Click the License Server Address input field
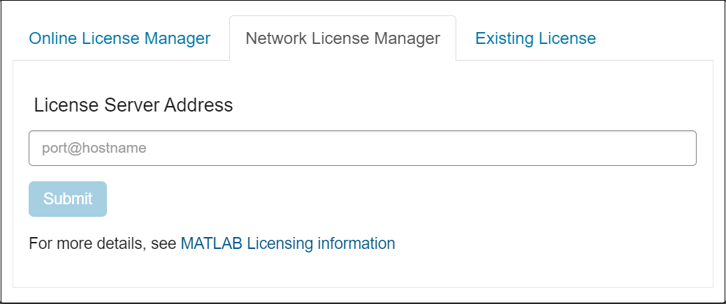Viewport: 726px width, 304px height. pos(362,148)
